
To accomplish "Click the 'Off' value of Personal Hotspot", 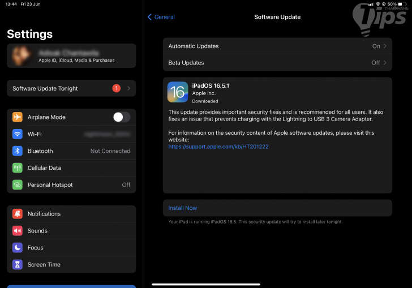I will [126, 184].
